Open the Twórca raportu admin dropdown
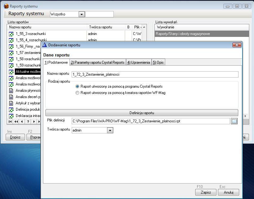This screenshot has width=254, height=199. [x=110, y=130]
